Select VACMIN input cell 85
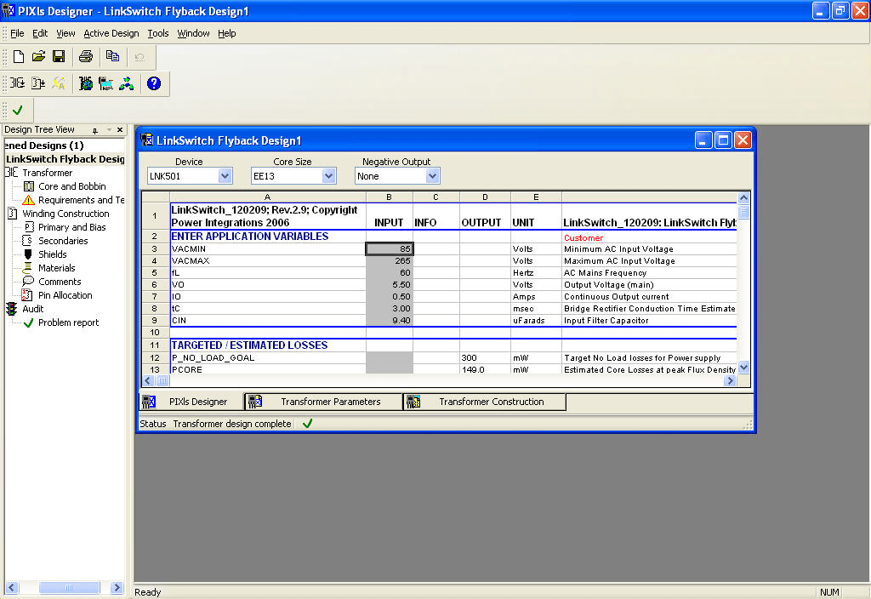Image resolution: width=871 pixels, height=599 pixels. point(389,249)
